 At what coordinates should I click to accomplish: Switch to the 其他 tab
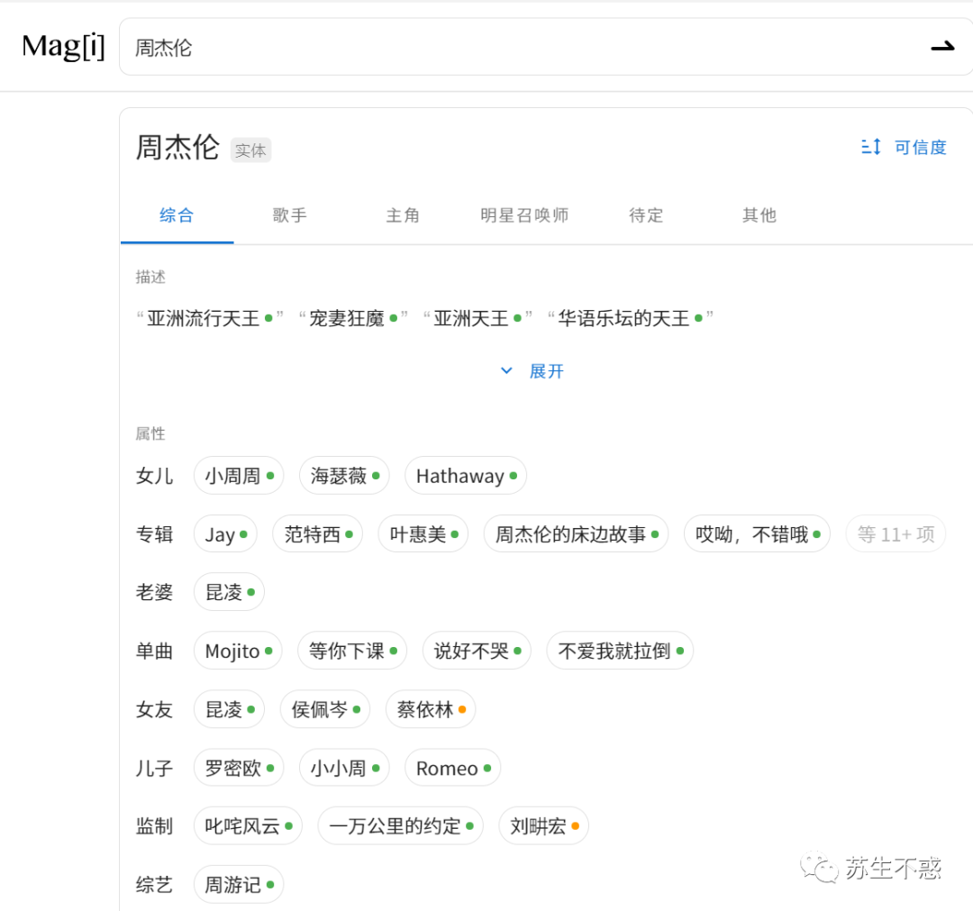pos(759,215)
